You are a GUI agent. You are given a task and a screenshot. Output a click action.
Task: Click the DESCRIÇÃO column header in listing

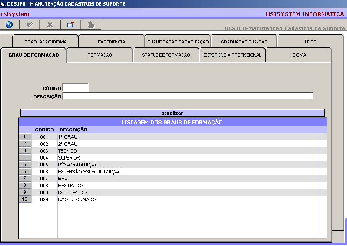(73, 130)
